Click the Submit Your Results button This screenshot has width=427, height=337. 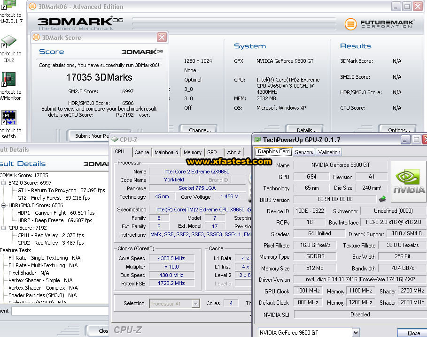click(x=89, y=136)
